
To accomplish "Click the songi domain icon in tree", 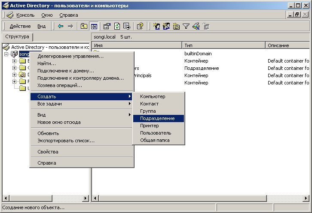I will pos(14,54).
